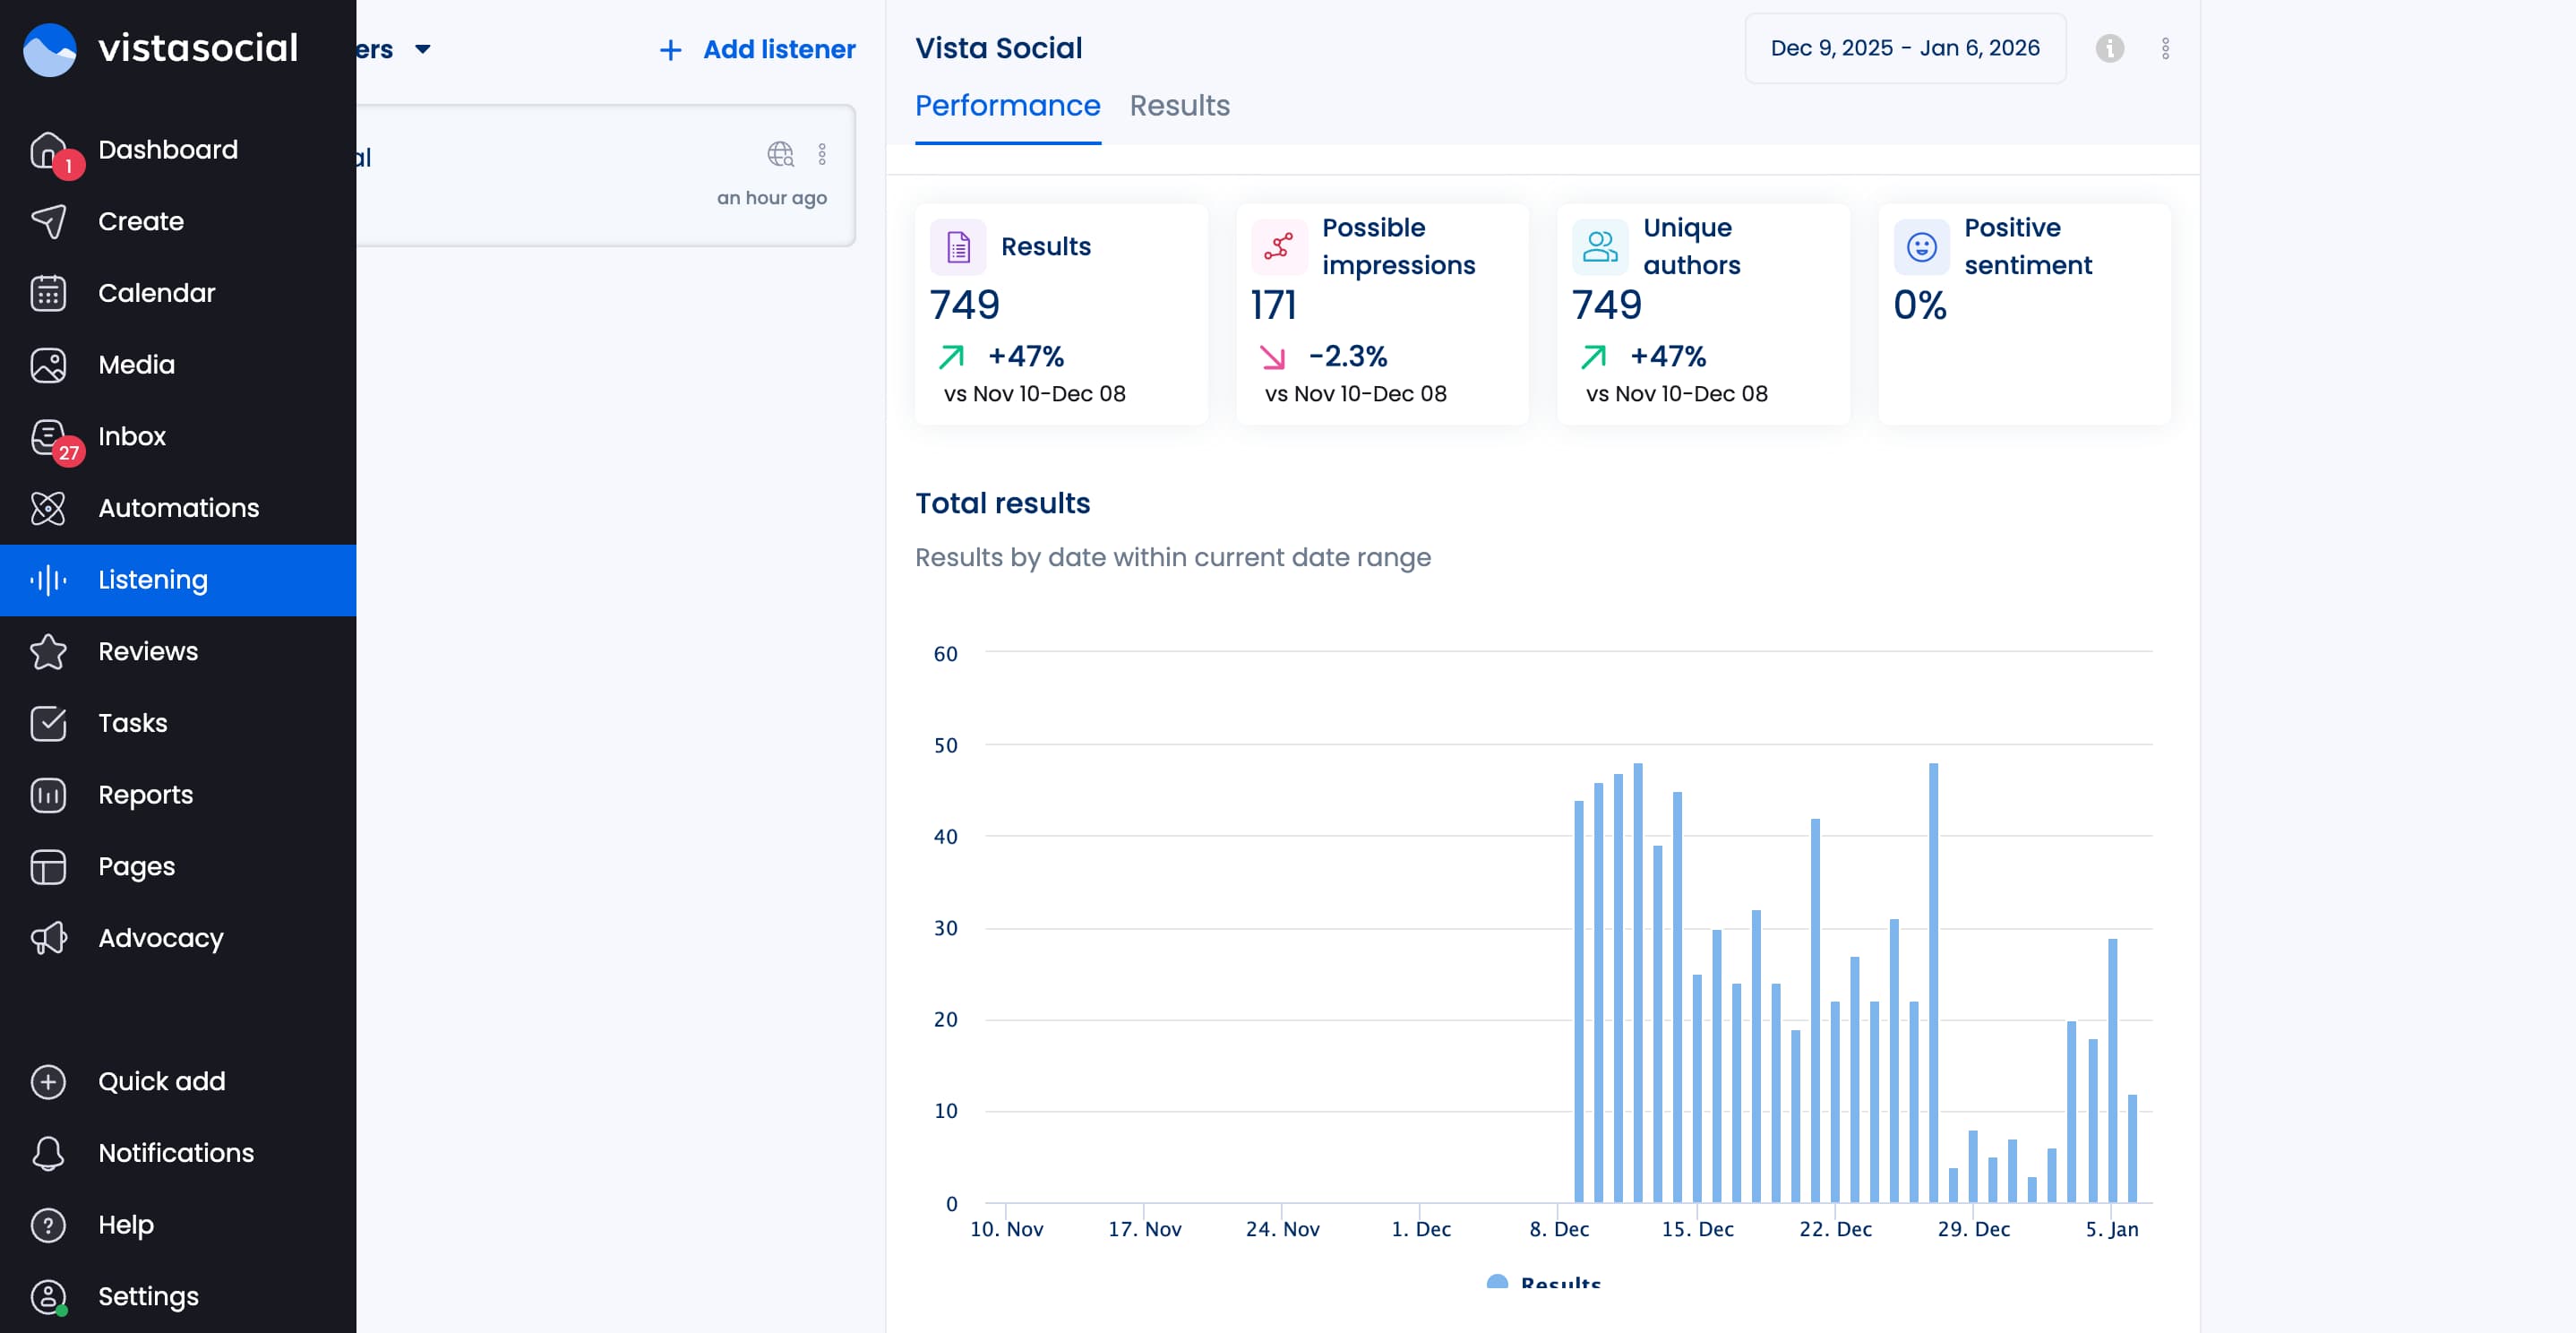This screenshot has height=1333, width=2576.
Task: Select the Performance tab
Action: 1007,106
